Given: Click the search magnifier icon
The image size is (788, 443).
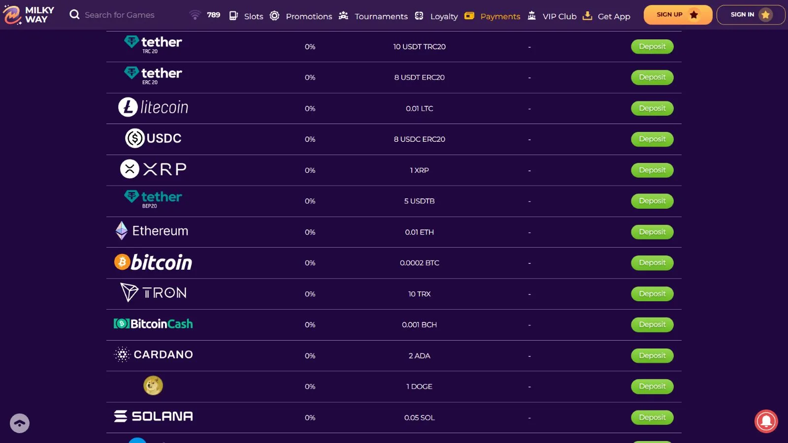Looking at the screenshot, I should pyautogui.click(x=74, y=15).
